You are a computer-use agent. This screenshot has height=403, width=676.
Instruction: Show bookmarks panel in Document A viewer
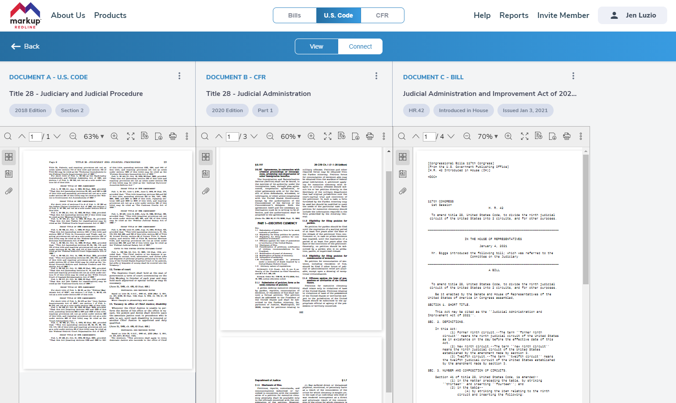point(9,174)
